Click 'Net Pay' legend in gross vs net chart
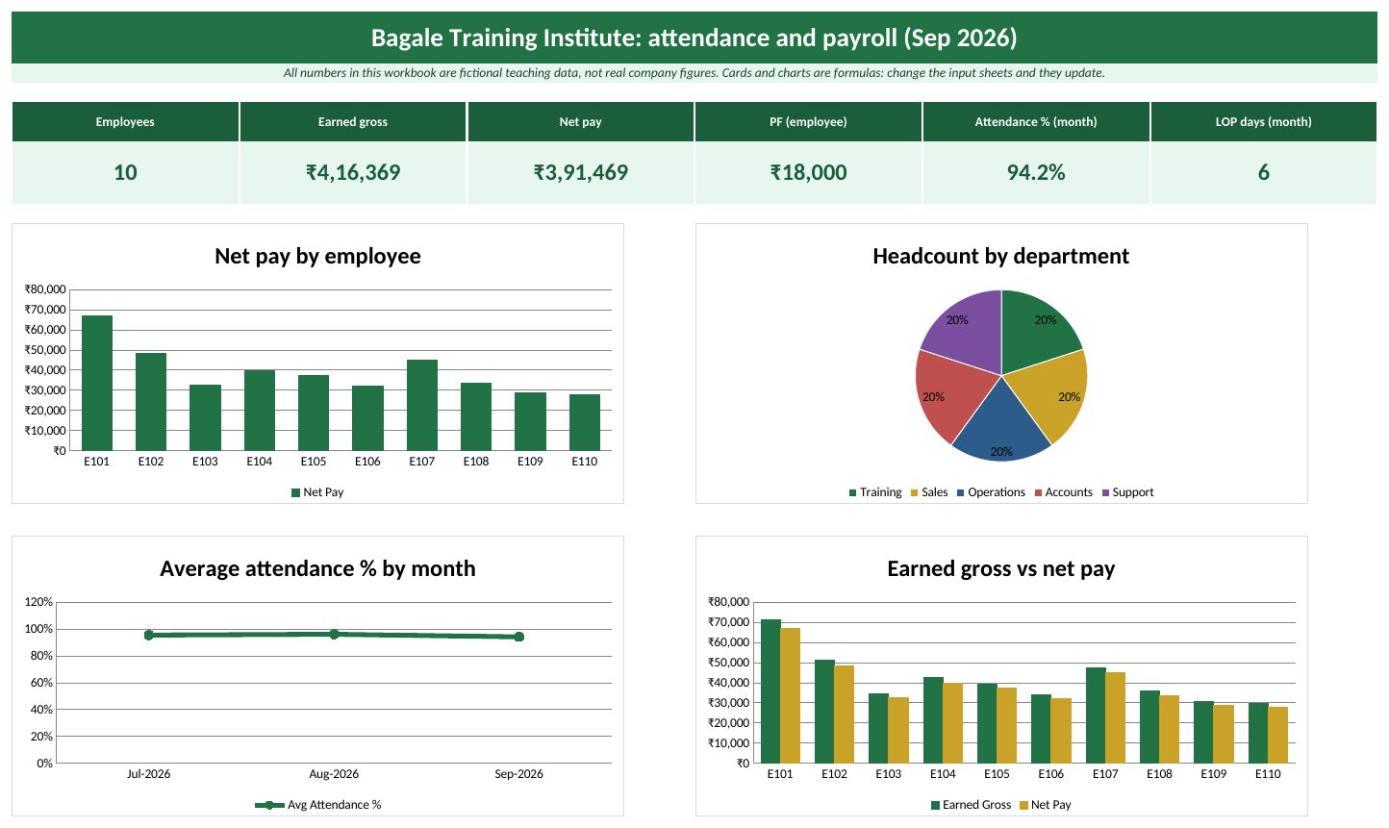 [1046, 805]
